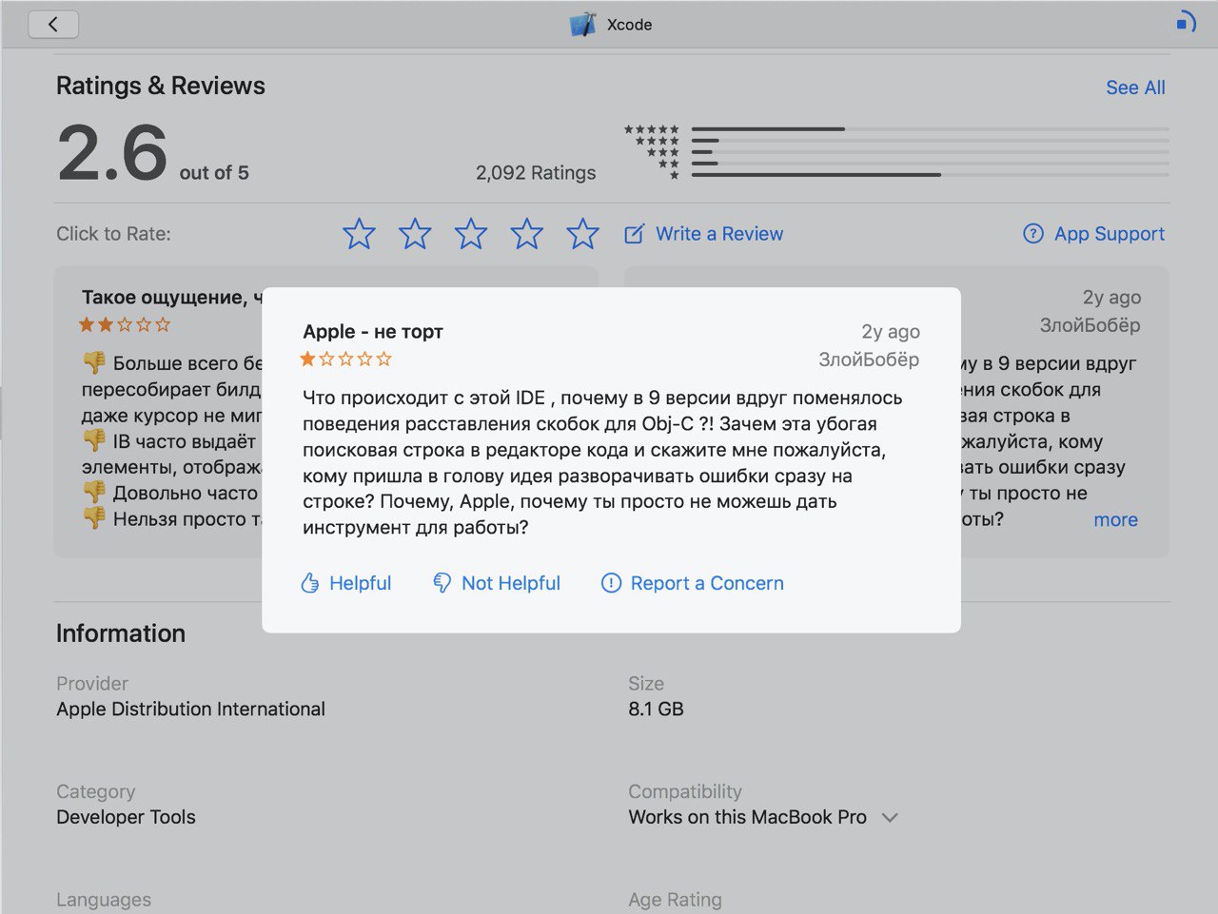Report a Concern about this review
This screenshot has width=1218, height=914.
[707, 583]
